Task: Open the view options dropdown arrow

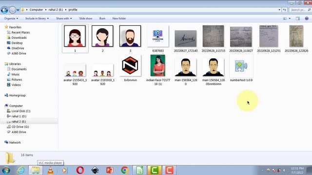Action: [x=290, y=18]
